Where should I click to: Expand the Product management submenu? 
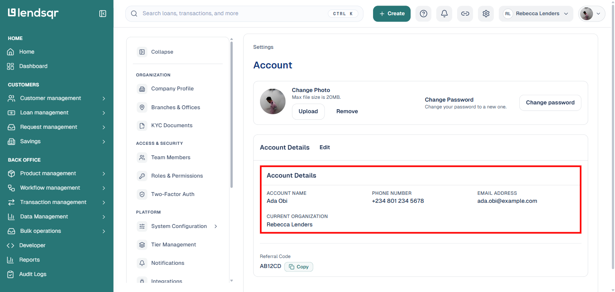point(104,174)
